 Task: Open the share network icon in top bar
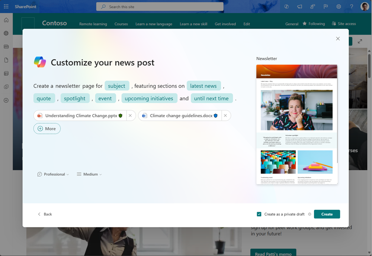[313, 7]
